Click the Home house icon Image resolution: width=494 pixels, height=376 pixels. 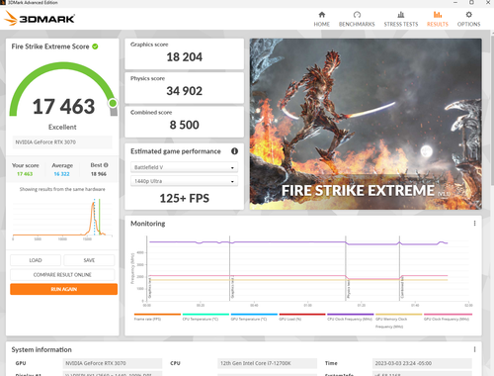point(322,15)
